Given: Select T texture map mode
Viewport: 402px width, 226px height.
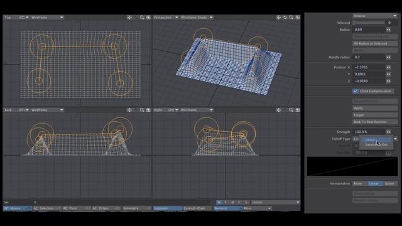Looking at the screenshot, I should click(225, 202).
